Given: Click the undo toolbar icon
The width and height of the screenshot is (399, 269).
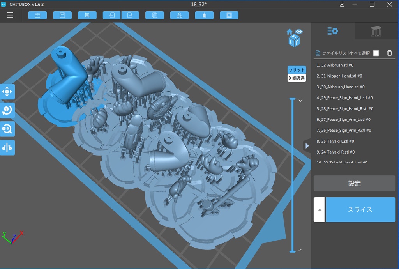Looking at the screenshot, I should (x=112, y=15).
